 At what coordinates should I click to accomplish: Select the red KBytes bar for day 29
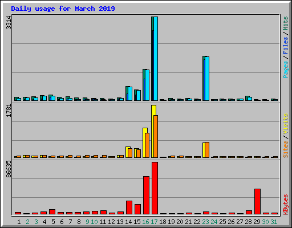257,202
